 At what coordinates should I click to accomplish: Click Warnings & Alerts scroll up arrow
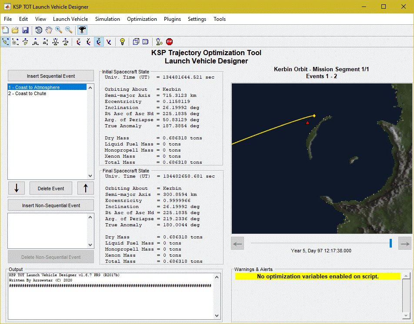(406, 276)
